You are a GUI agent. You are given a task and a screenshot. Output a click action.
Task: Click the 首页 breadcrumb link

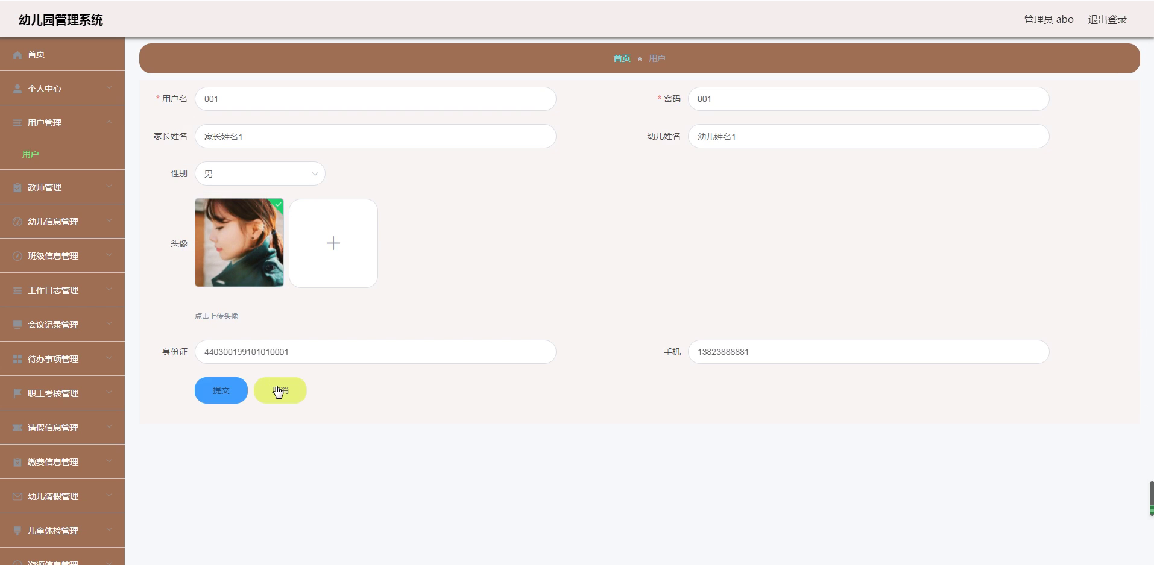[622, 58]
